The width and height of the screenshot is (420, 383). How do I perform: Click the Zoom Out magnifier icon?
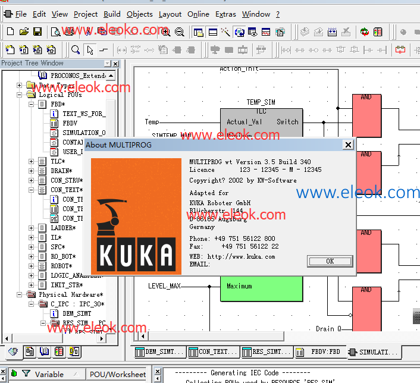(x=180, y=32)
